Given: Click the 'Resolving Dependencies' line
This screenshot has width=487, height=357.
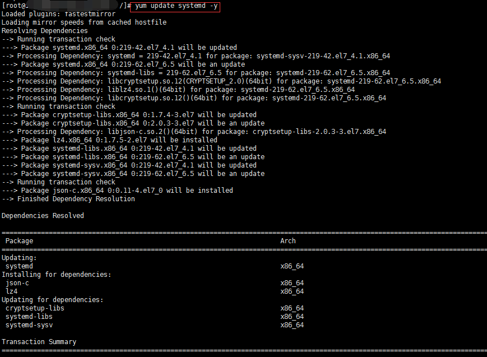Looking at the screenshot, I should 45,31.
